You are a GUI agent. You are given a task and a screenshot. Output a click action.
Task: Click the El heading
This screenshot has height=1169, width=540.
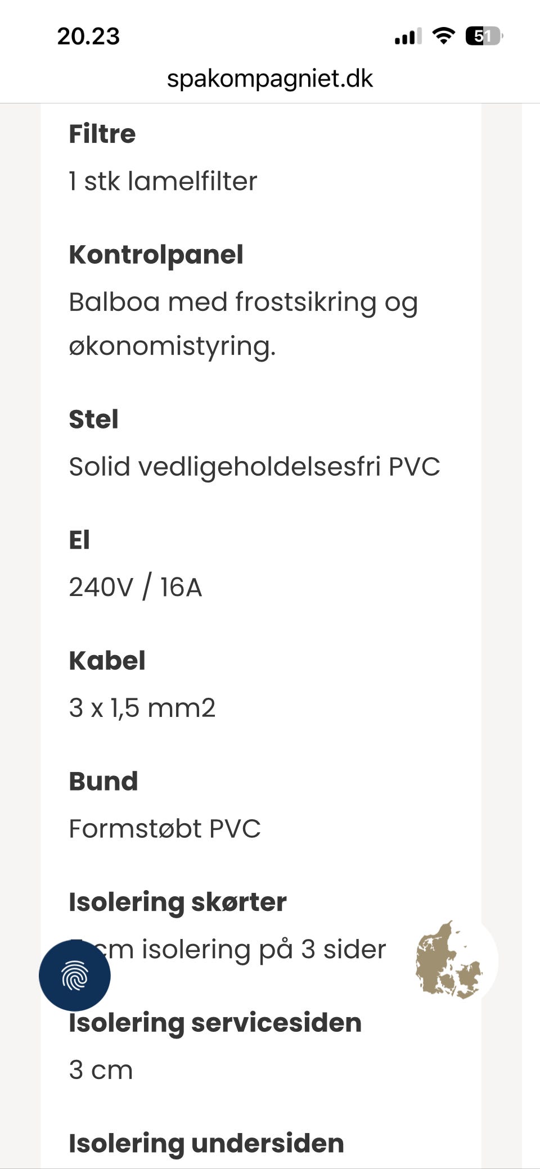[79, 540]
